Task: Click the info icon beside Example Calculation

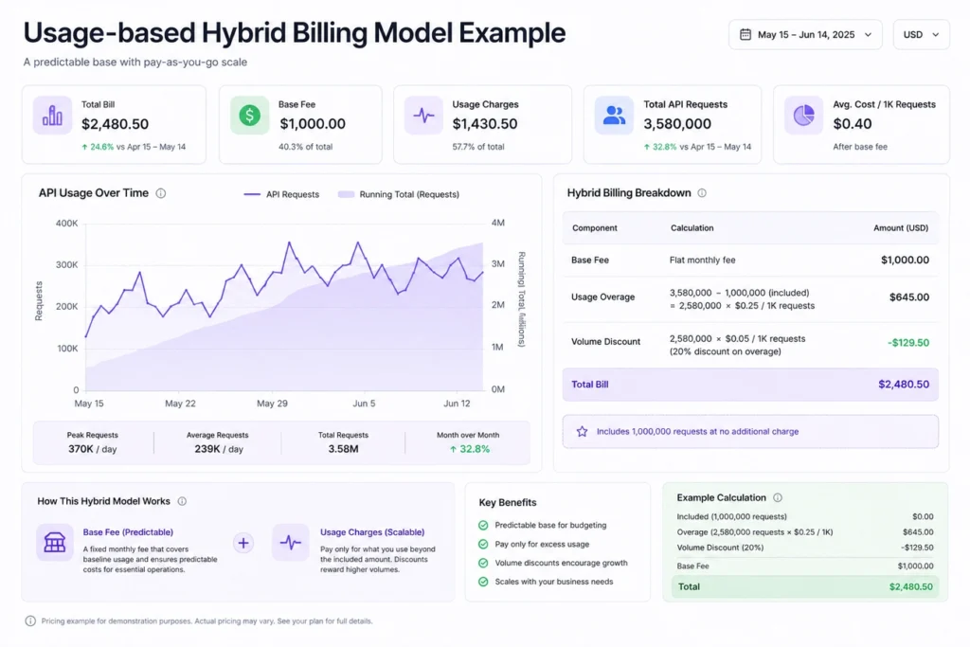Action: click(778, 497)
